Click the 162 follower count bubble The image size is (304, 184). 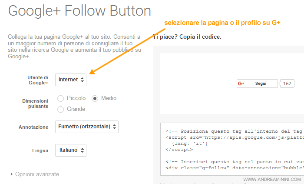click(x=287, y=84)
